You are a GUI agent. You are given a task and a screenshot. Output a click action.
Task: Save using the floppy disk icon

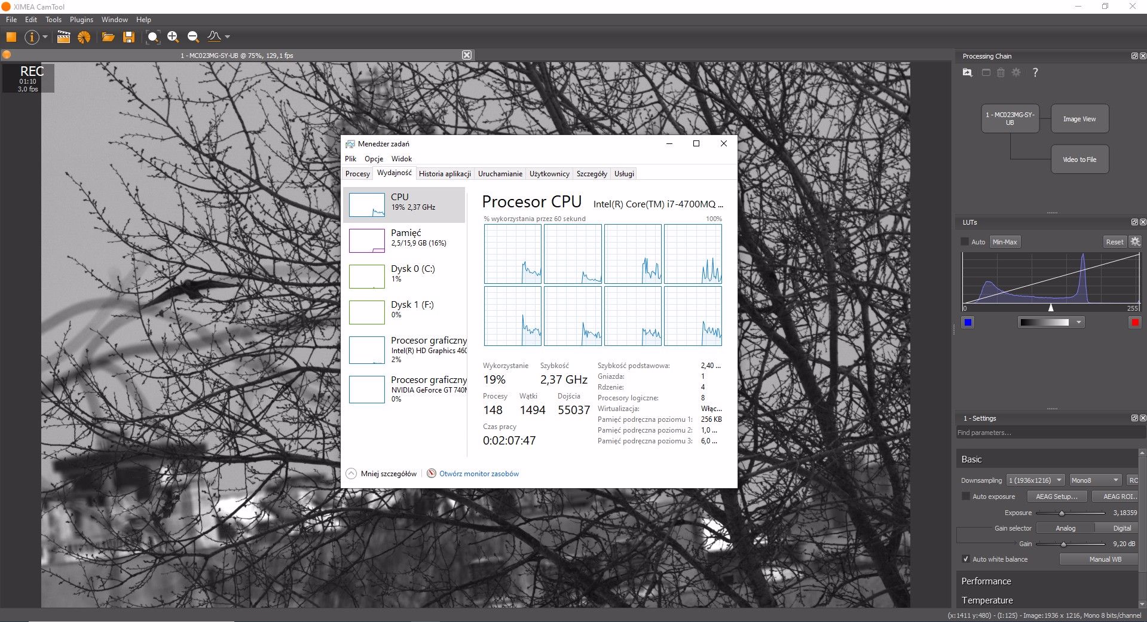point(129,37)
